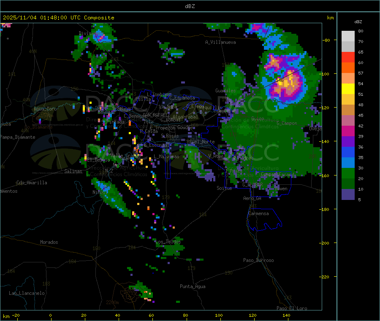The height and width of the screenshot is (321, 380).
Task: Click the Agua_Toro label
Action: (x=45, y=109)
